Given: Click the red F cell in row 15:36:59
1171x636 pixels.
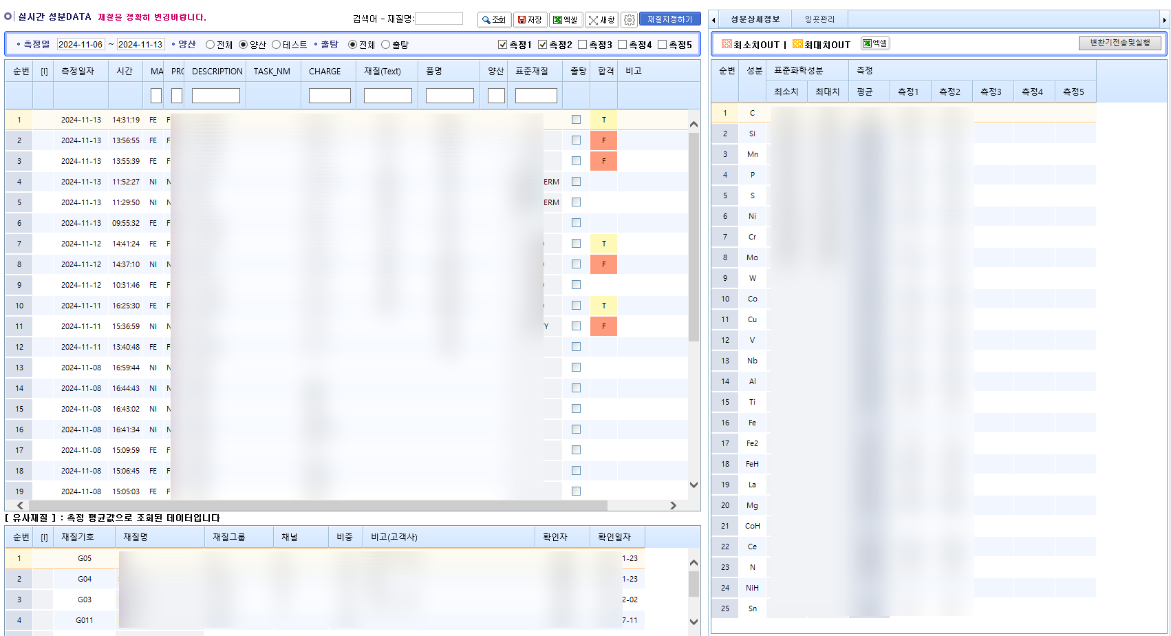Looking at the screenshot, I should point(604,326).
